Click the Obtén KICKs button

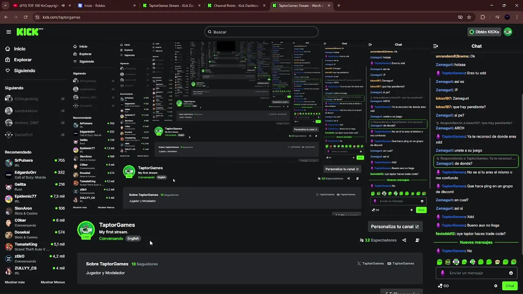(484, 32)
